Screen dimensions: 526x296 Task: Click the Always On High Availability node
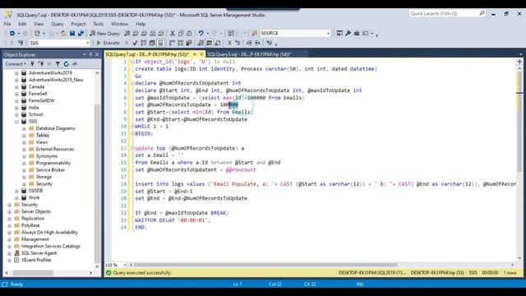(49, 232)
